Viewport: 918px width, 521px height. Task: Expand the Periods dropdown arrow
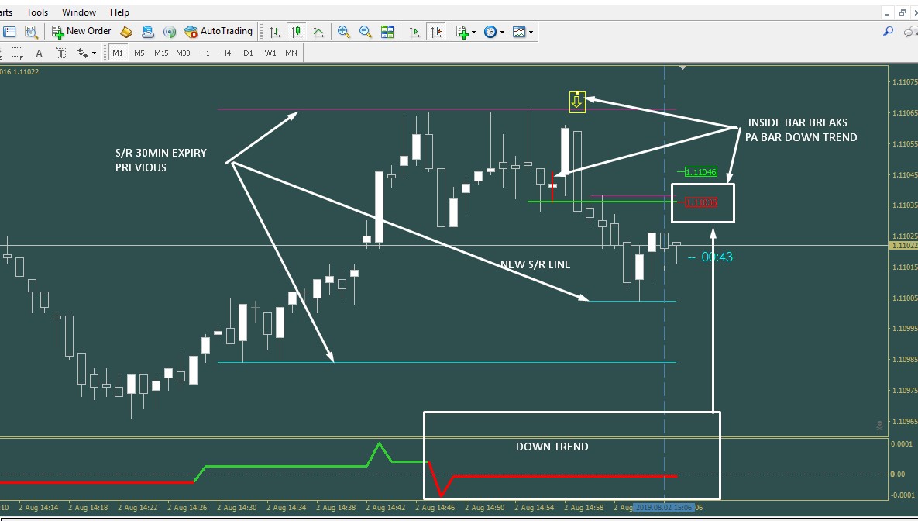(x=502, y=33)
